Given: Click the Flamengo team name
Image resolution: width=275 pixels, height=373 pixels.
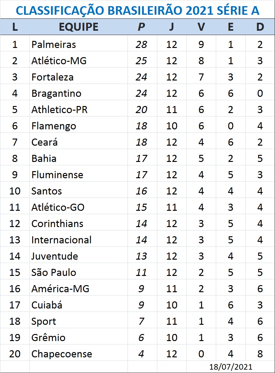Looking at the screenshot, I should (x=54, y=126).
